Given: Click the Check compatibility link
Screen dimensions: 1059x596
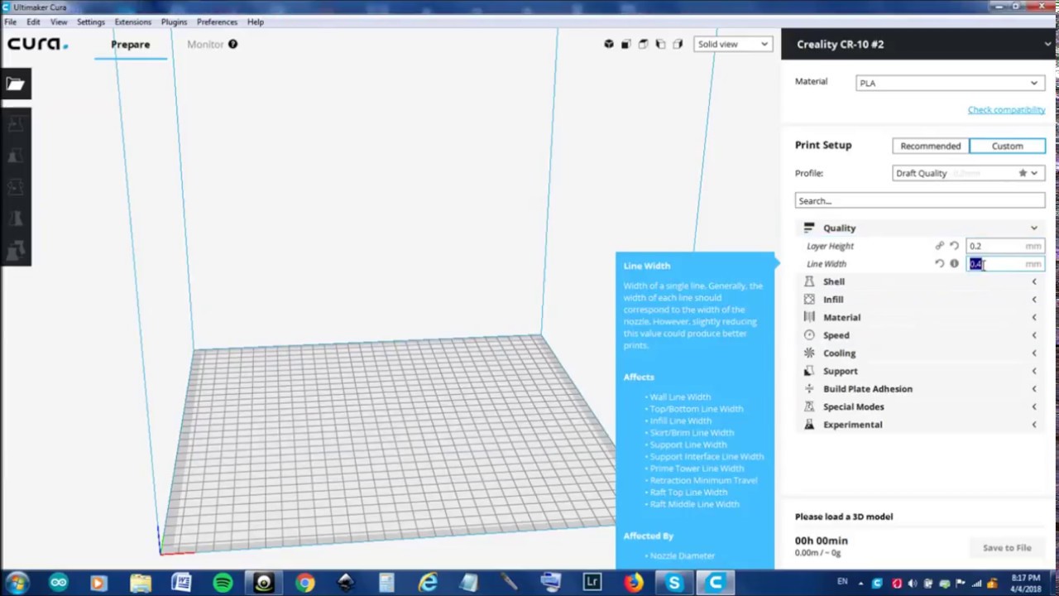Looking at the screenshot, I should [x=1006, y=110].
